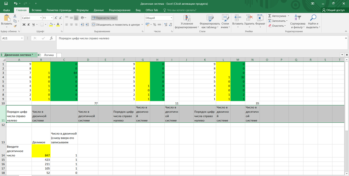Switch to Рецензирование tab
The image size is (349, 176).
[120, 10]
